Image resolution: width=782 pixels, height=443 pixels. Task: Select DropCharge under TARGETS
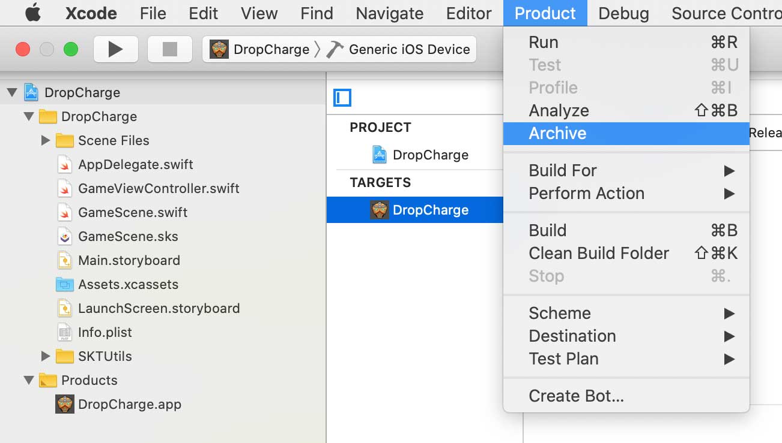tap(430, 210)
